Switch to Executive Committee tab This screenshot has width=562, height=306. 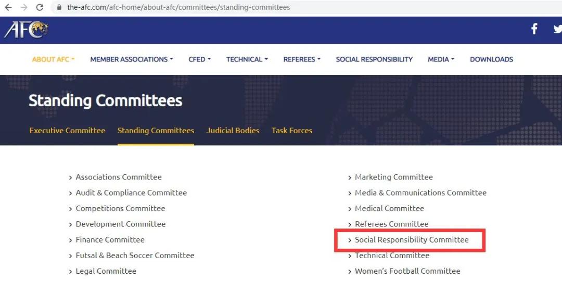[x=67, y=131]
